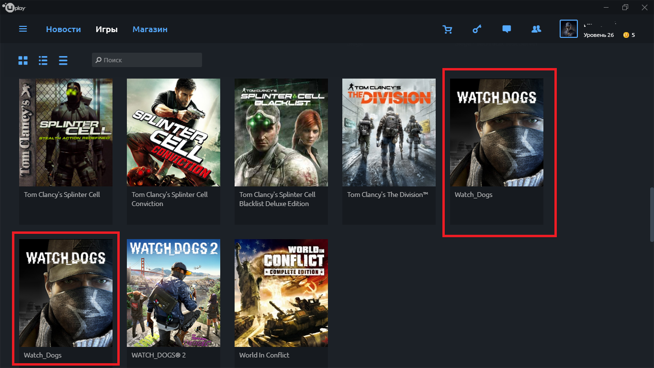
Task: Select the WATCH_DOGS 2 cover art
Action: pos(173,293)
